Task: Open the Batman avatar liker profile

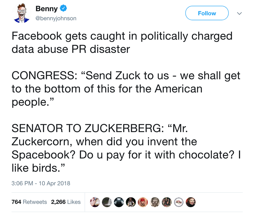Action: pyautogui.click(x=118, y=202)
